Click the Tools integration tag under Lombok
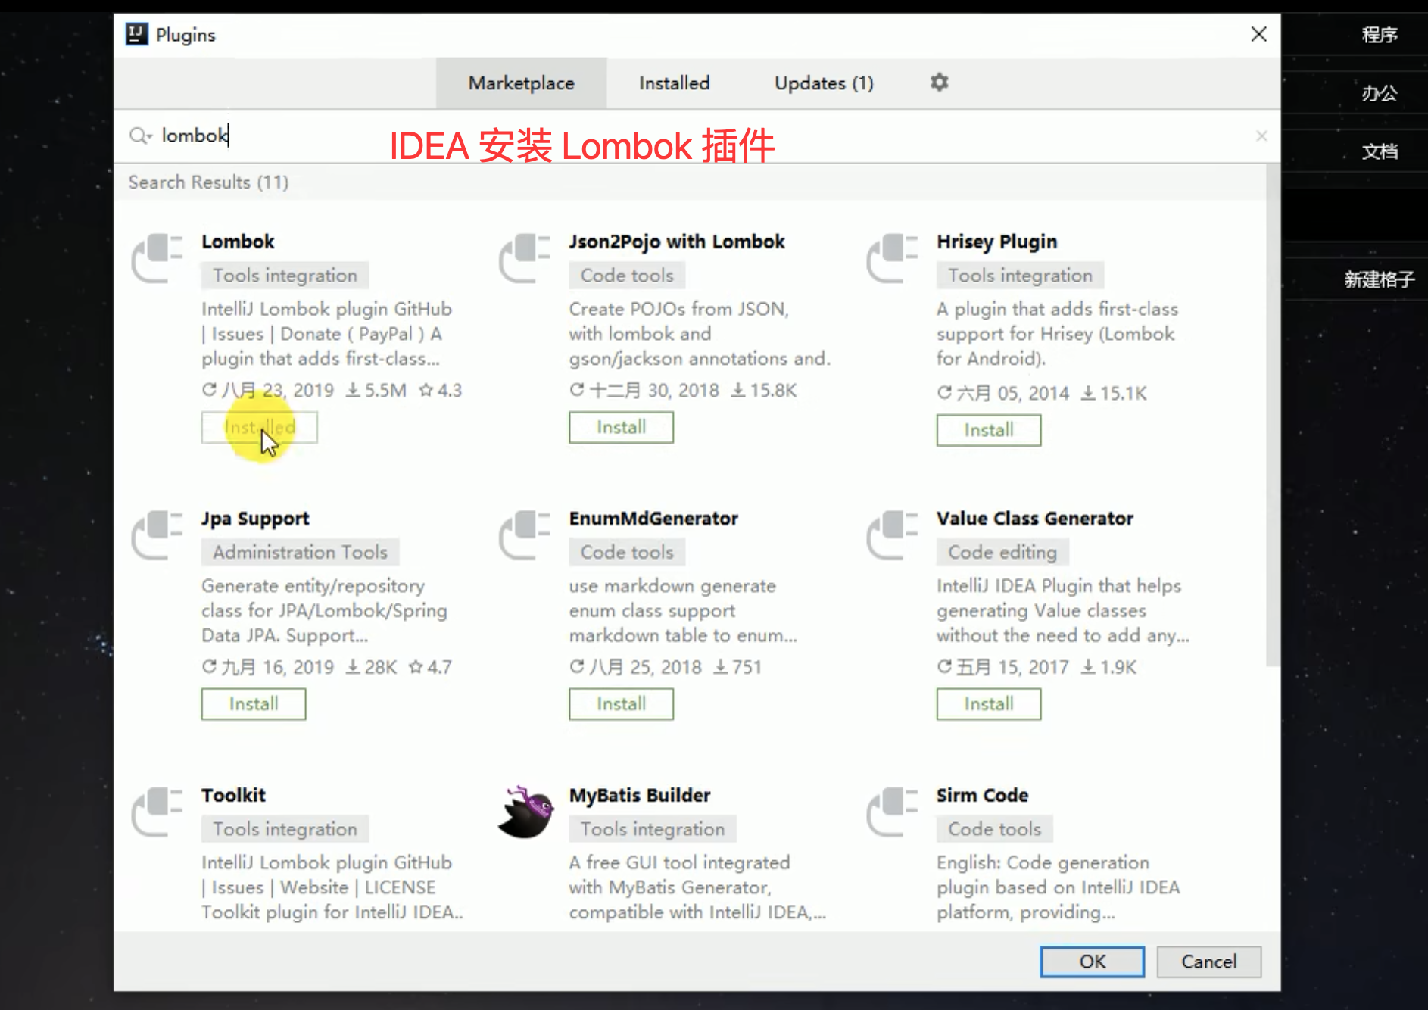The width and height of the screenshot is (1428, 1010). [285, 276]
